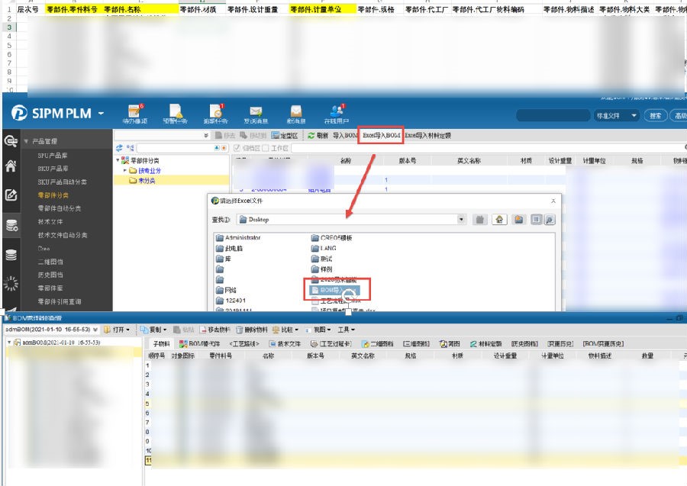This screenshot has width=687, height=486.
Task: Open the 待办事项 to-do icon
Action: pos(136,114)
